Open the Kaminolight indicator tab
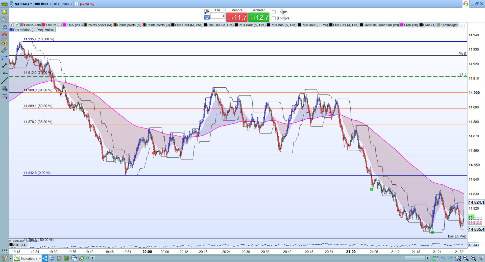This screenshot has width=485, height=262. click(447, 25)
